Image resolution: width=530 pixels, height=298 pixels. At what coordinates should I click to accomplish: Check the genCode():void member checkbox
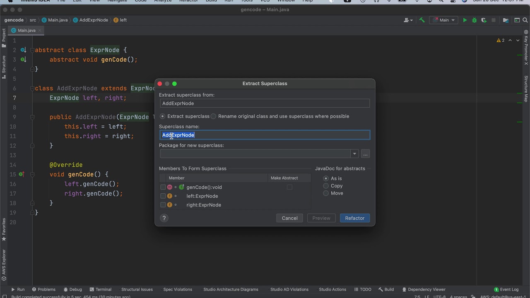pos(163,187)
